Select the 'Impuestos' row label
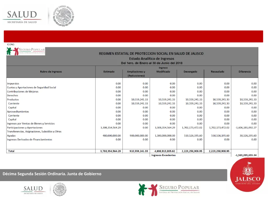 13,83
